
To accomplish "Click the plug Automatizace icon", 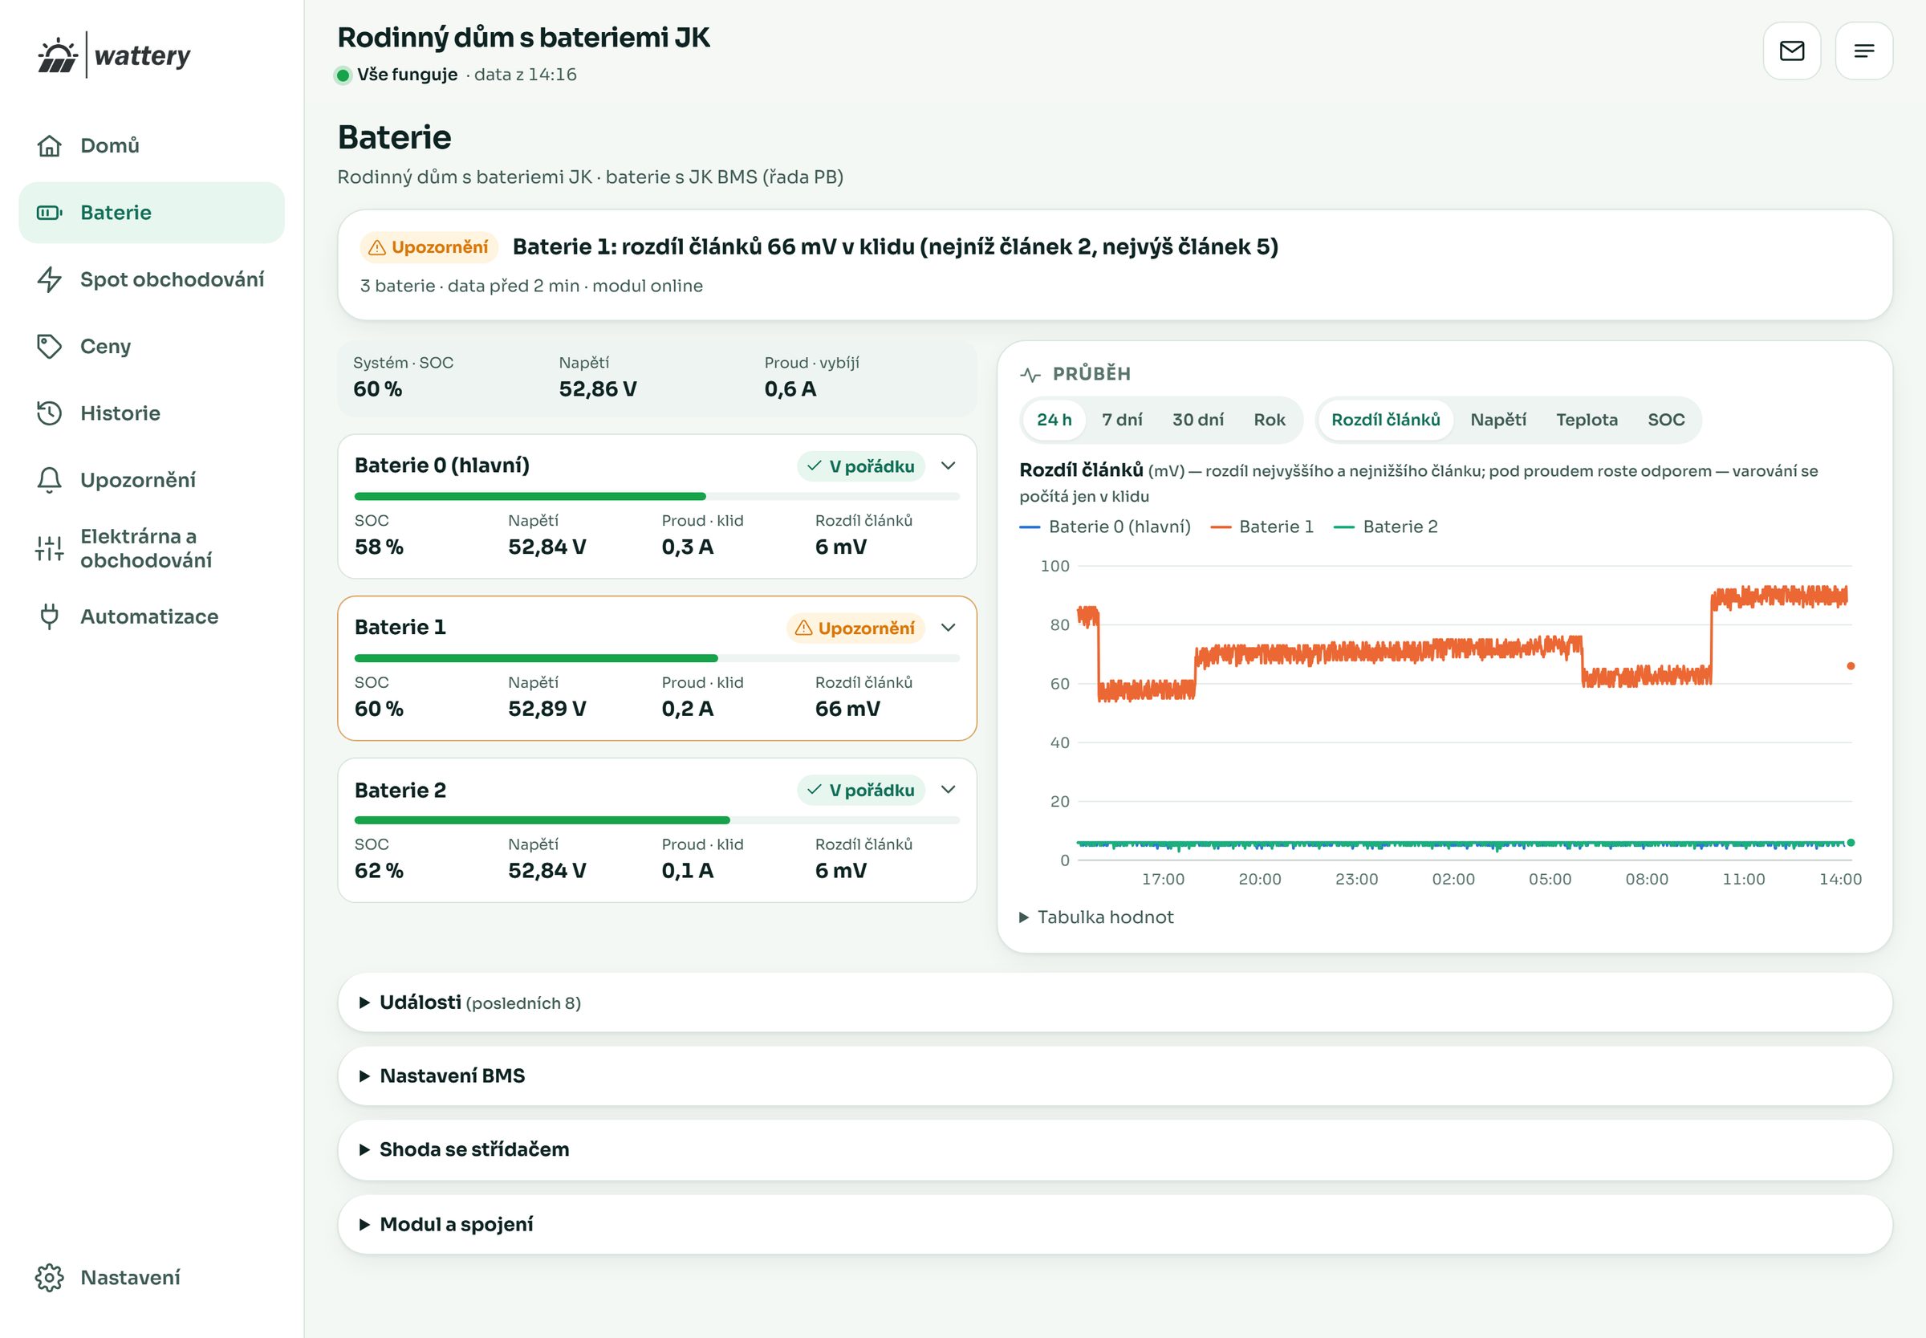I will point(50,616).
